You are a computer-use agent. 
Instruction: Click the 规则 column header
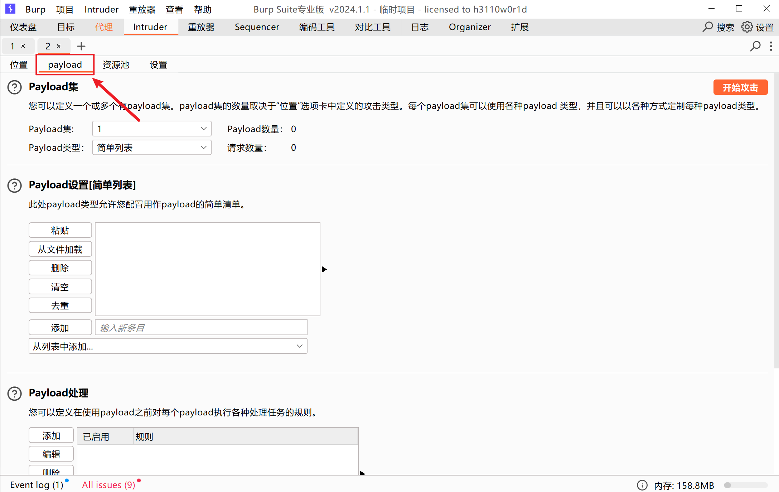(x=246, y=436)
